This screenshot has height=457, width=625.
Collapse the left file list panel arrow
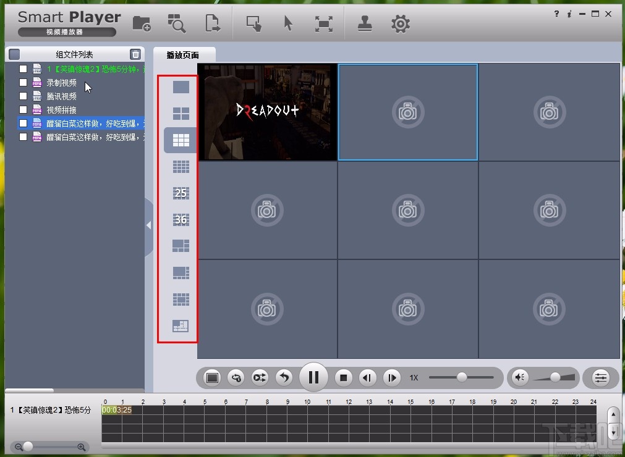click(x=148, y=226)
